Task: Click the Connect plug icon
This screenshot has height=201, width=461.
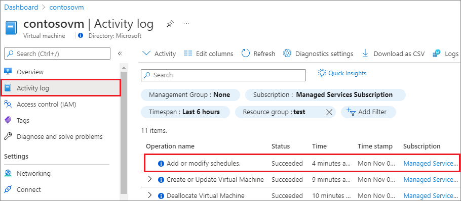Action: [x=8, y=189]
